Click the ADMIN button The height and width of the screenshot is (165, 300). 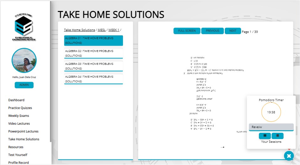24,85
